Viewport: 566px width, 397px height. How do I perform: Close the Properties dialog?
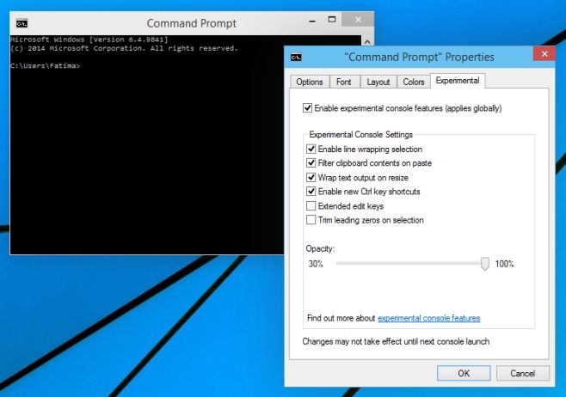pyautogui.click(x=544, y=54)
